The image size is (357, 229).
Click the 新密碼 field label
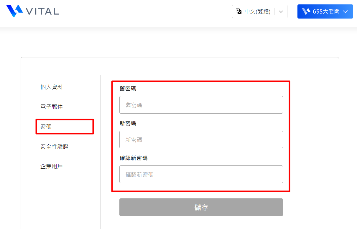tap(128, 123)
